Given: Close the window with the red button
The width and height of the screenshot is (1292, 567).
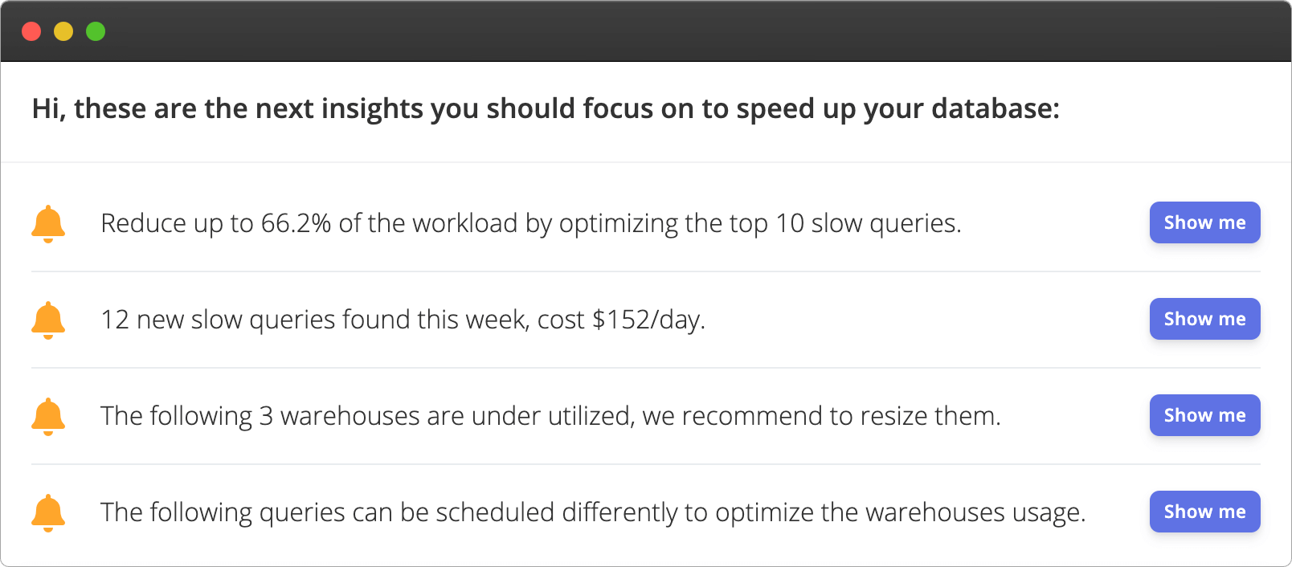Looking at the screenshot, I should (31, 31).
